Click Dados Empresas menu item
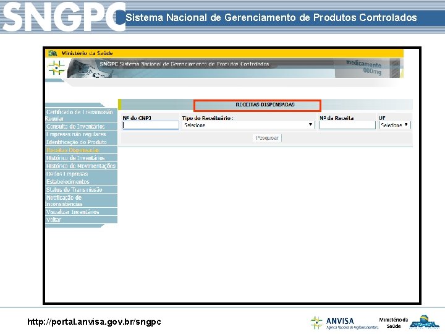445x334 pixels. tap(81, 174)
